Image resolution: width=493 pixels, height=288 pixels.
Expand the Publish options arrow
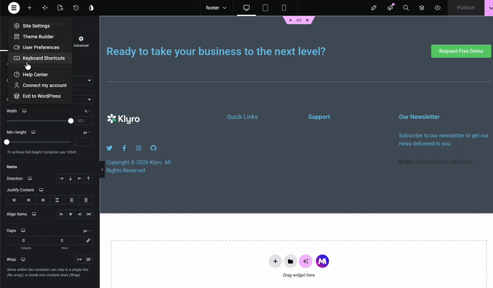coord(489,8)
